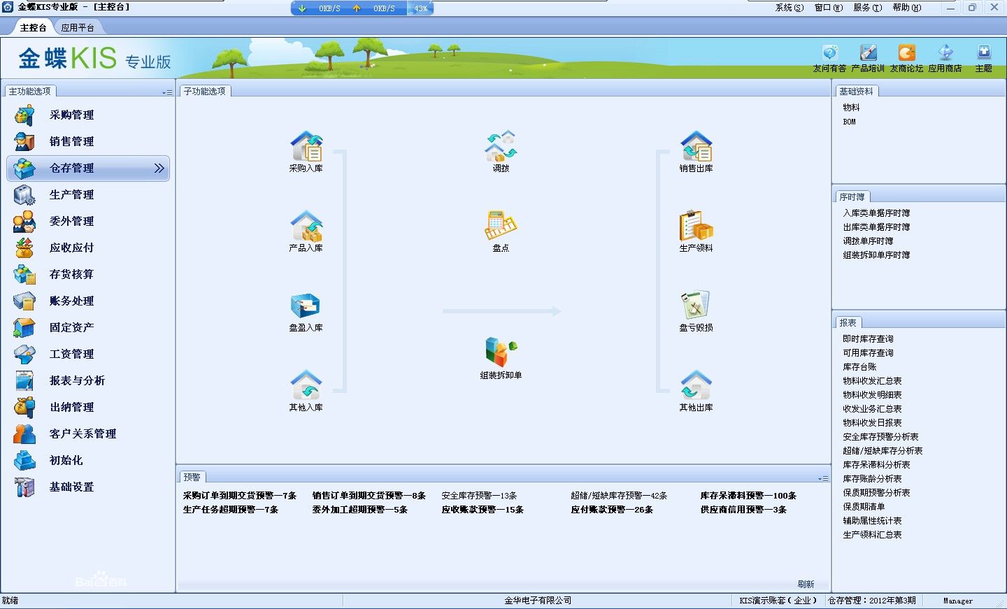
Task: Click 库存呆滞料预警—100条 alert
Action: [x=748, y=496]
